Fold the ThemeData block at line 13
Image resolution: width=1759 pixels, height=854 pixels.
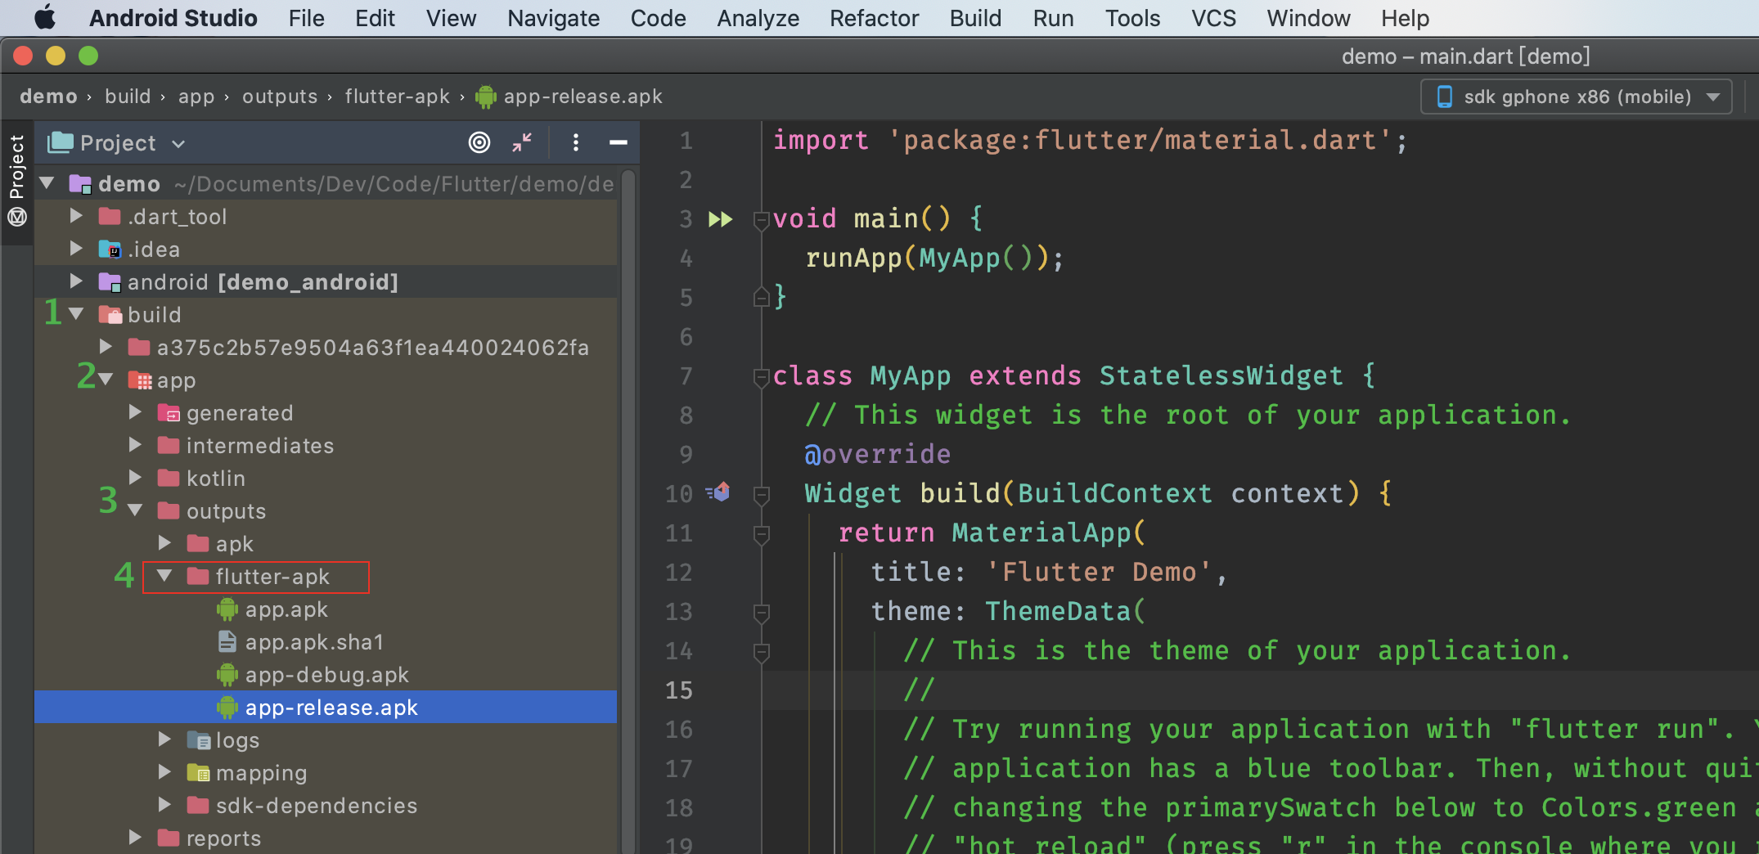tap(761, 612)
